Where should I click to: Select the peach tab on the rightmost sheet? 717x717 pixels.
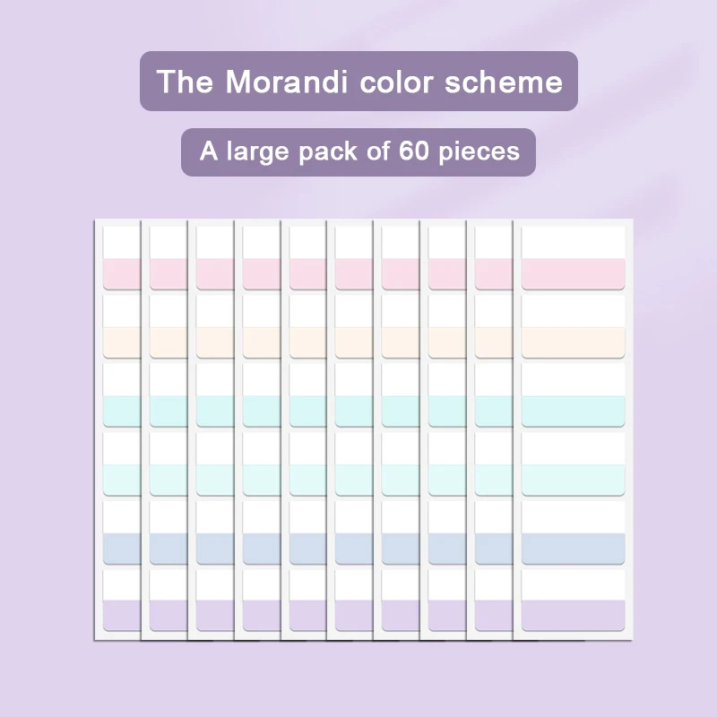click(573, 341)
